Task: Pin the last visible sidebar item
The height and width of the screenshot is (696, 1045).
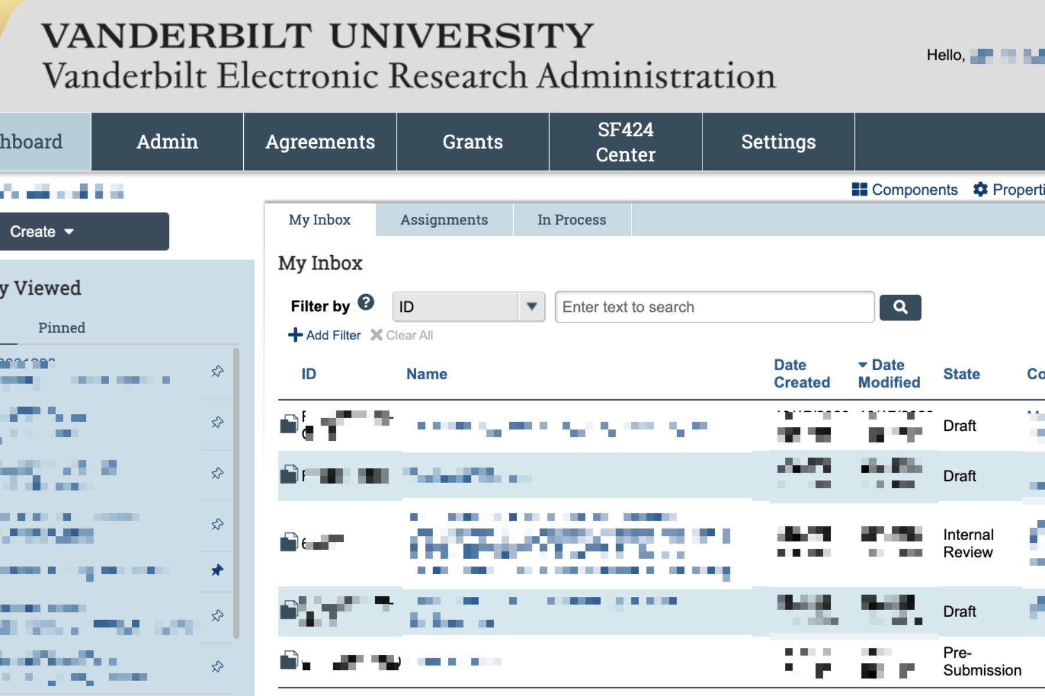Action: click(217, 667)
